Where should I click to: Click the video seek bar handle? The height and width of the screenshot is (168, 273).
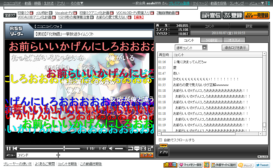click(64, 149)
